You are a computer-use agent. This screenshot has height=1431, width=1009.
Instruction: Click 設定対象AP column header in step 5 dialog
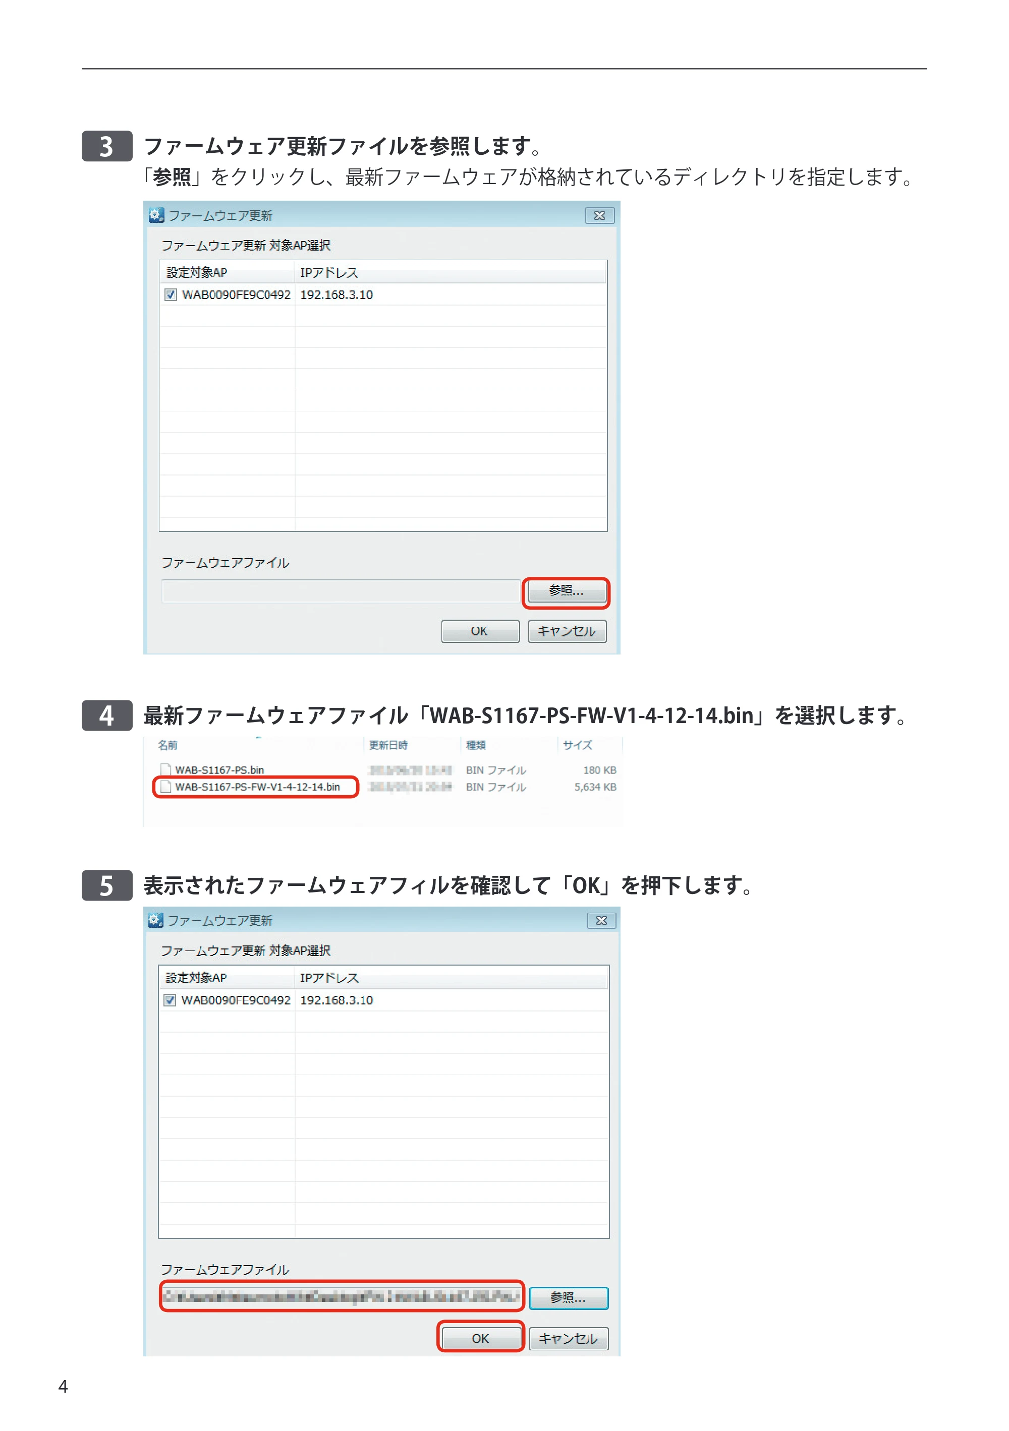226,978
